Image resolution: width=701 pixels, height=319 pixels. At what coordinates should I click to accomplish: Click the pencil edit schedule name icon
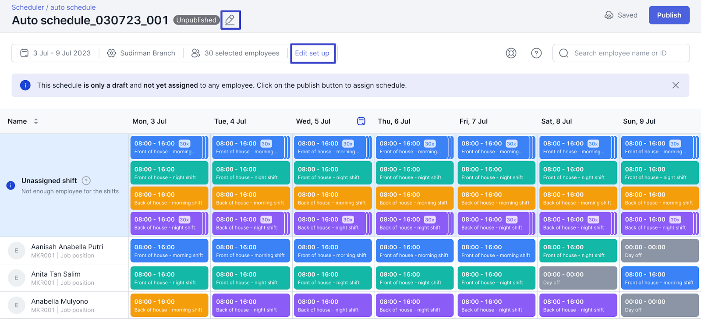tap(230, 20)
